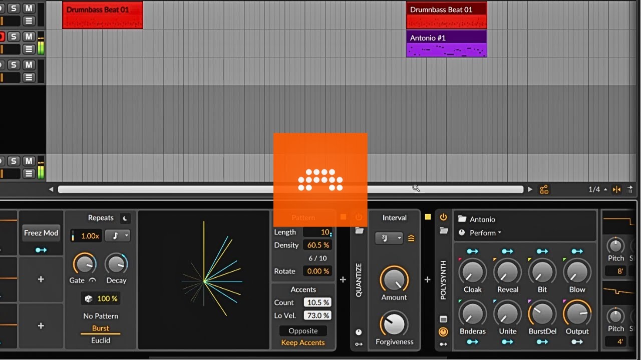
Task: Click the follow playback link icon by scrollbar
Action: pos(544,189)
